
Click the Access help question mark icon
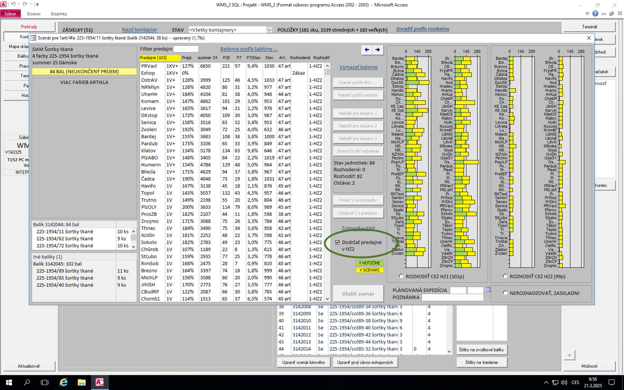tap(595, 14)
